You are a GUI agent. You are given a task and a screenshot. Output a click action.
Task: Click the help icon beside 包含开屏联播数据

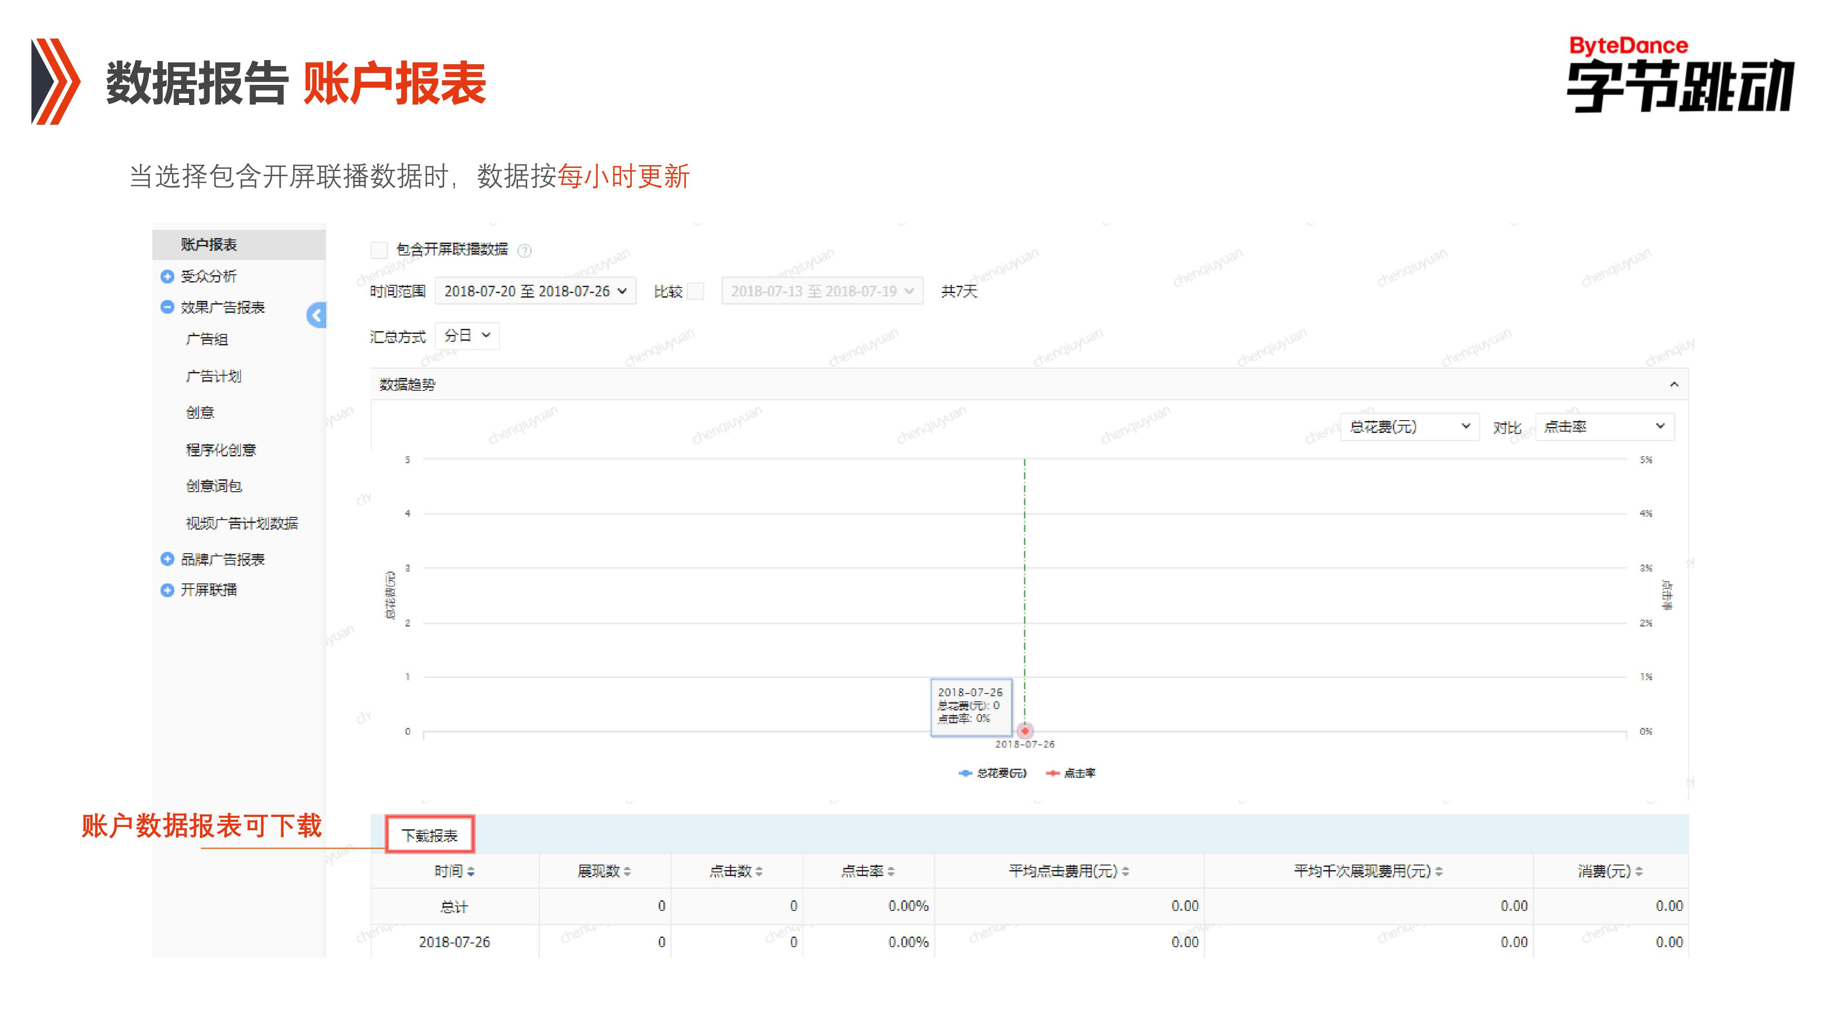tap(524, 250)
